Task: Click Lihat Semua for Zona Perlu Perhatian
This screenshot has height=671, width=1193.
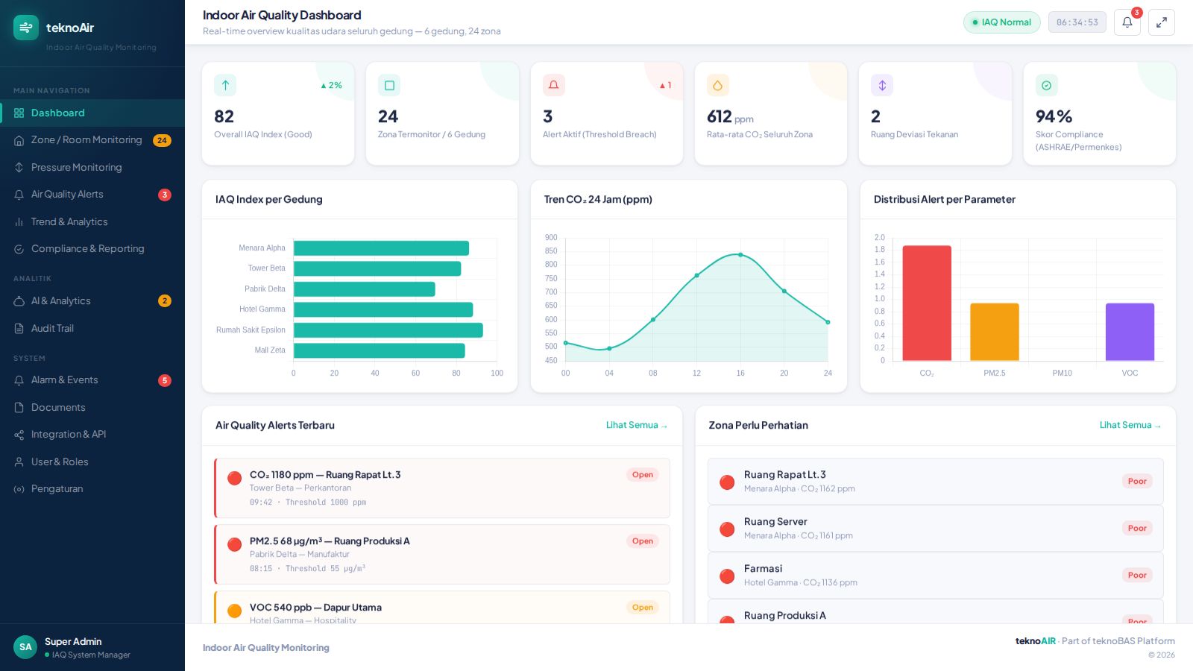Action: 1130,425
